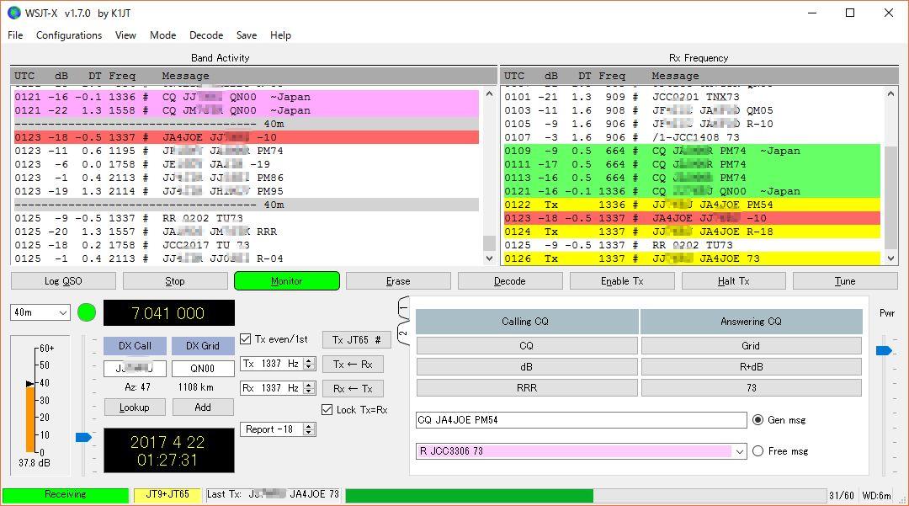The image size is (909, 506).
Task: Click the dB message button
Action: [527, 367]
